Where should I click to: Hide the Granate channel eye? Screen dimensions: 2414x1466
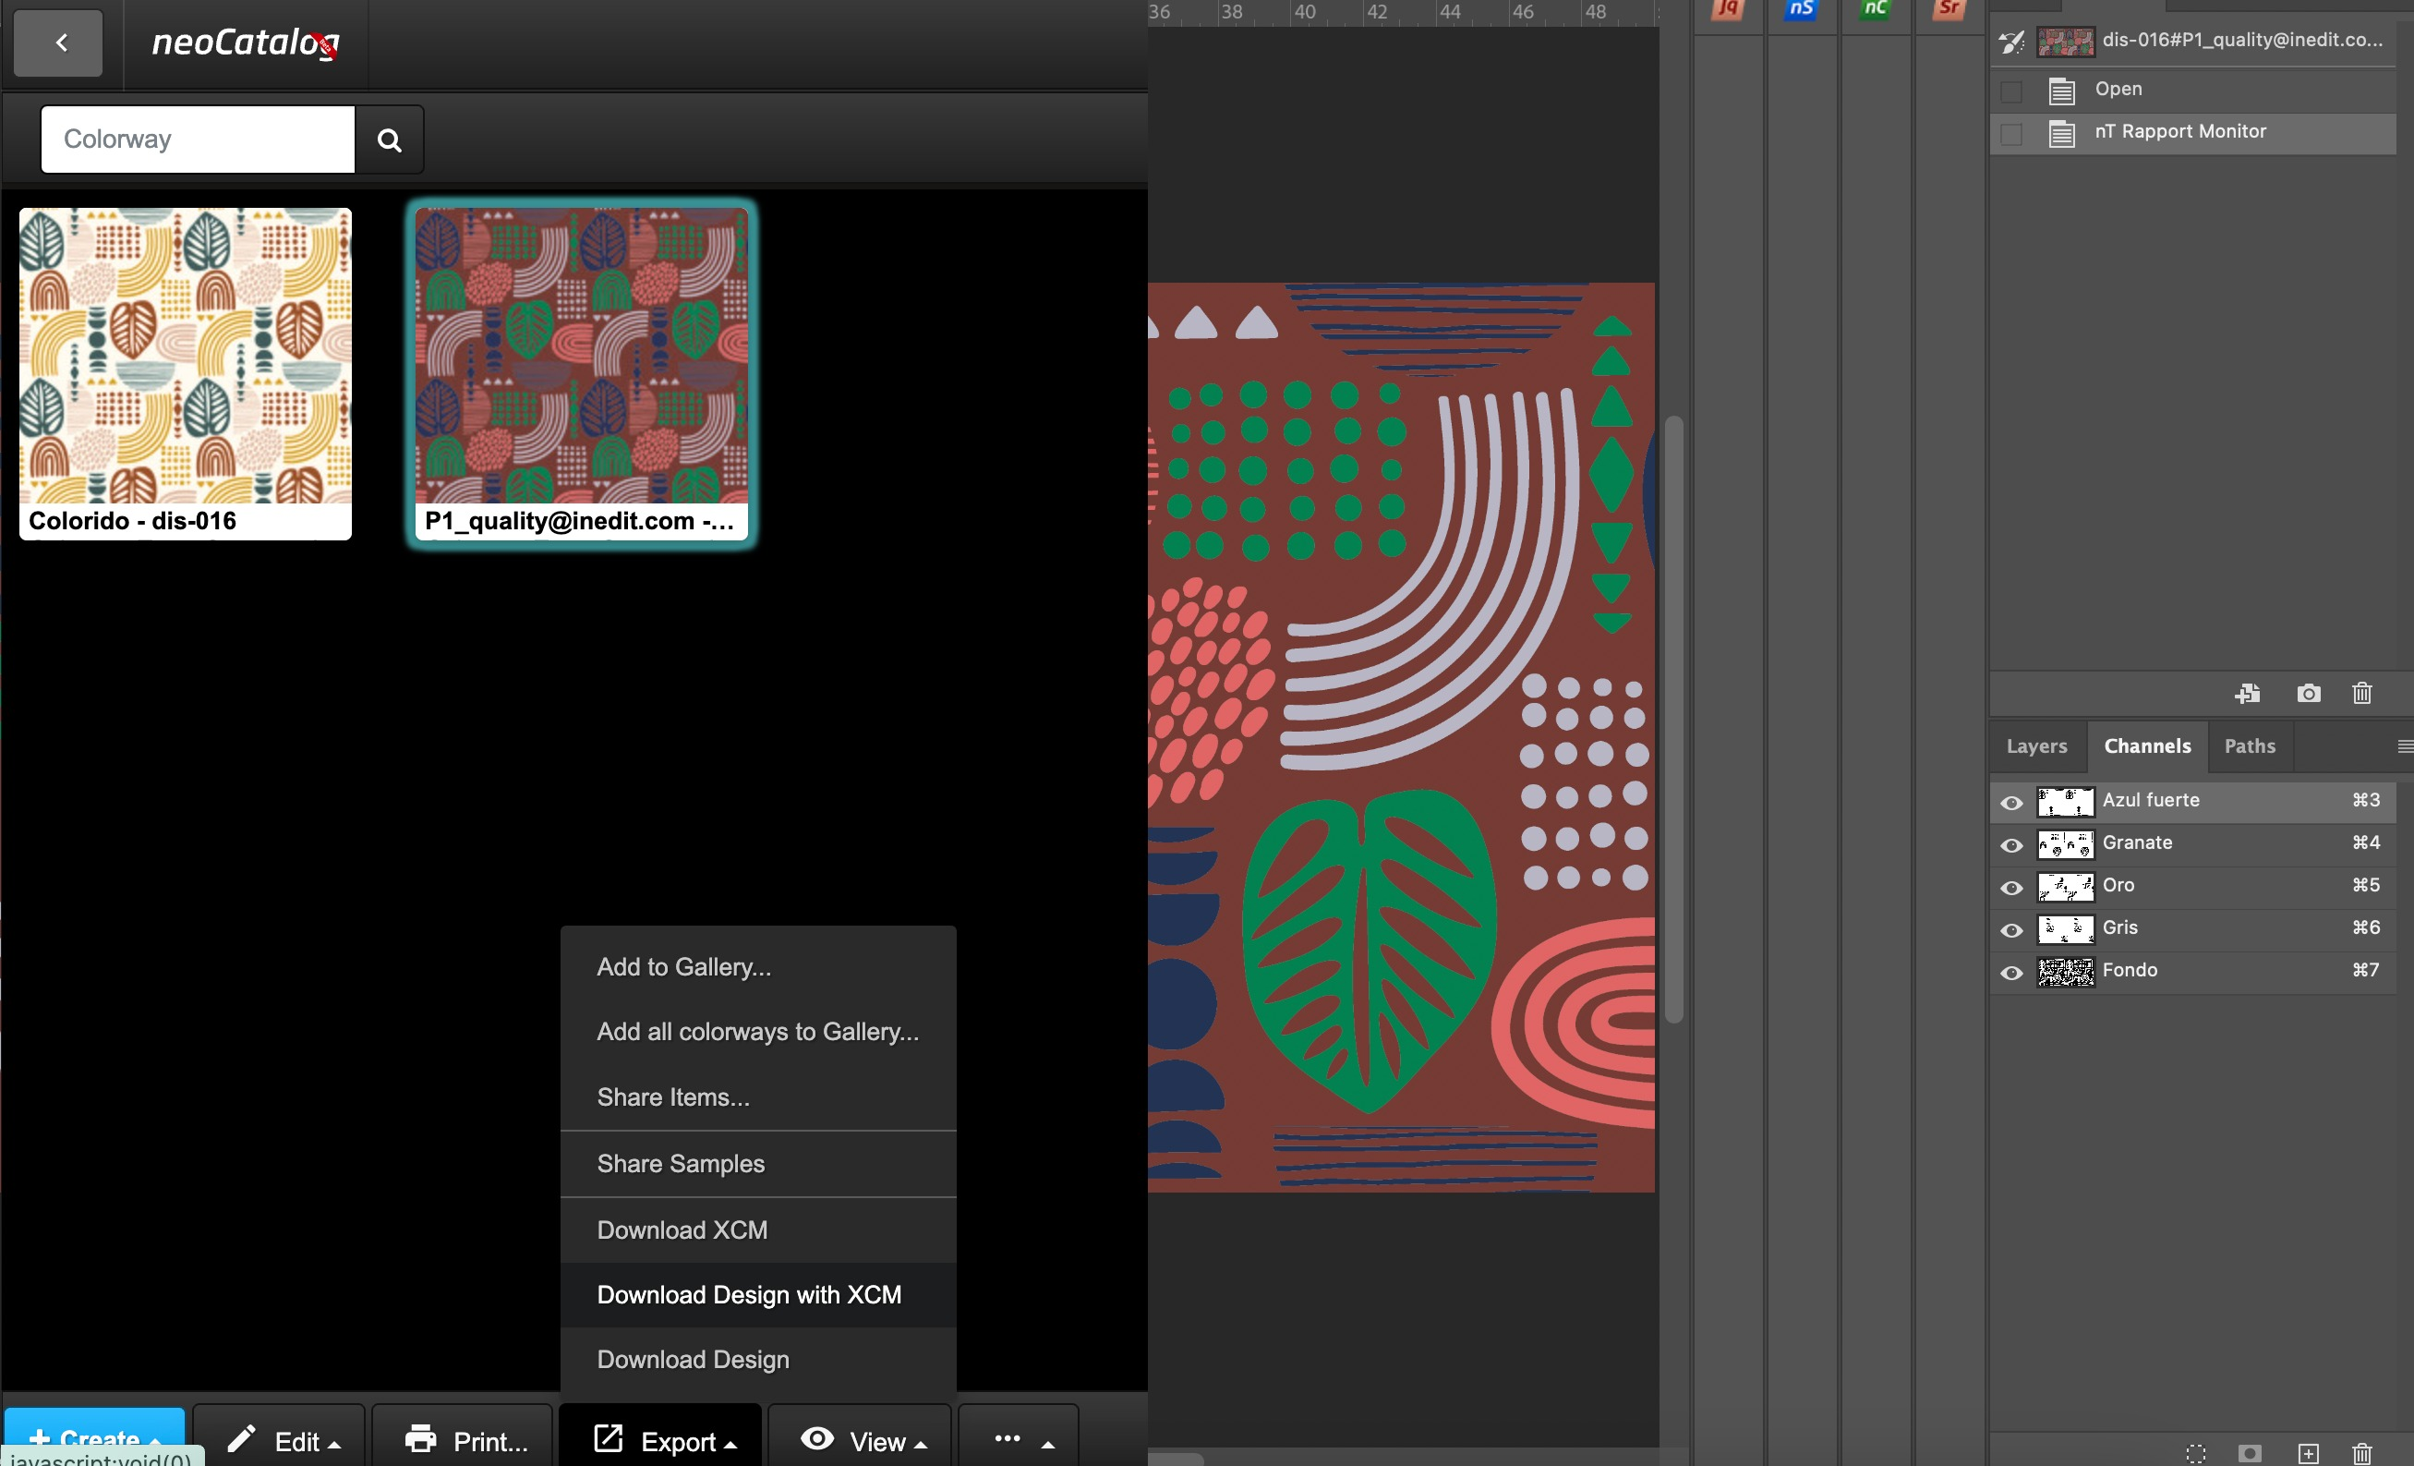pyautogui.click(x=2011, y=844)
